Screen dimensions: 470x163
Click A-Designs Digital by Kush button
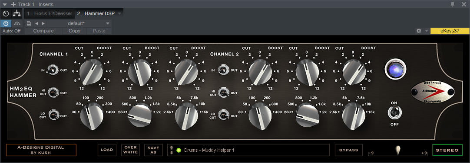pyautogui.click(x=41, y=150)
